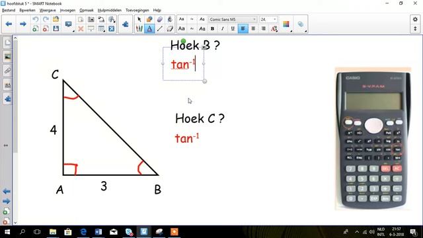Open the transparency dropdown
Viewport: 423px width, 238px height.
point(301,24)
